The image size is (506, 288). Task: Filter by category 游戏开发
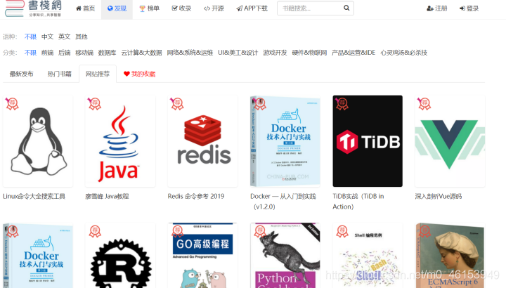point(275,53)
